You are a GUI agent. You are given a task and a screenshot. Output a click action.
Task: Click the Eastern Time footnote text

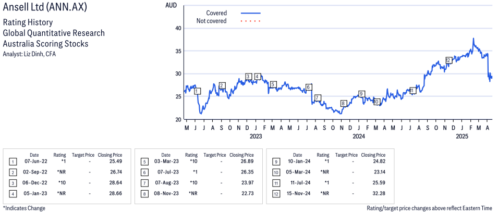tap(430, 208)
